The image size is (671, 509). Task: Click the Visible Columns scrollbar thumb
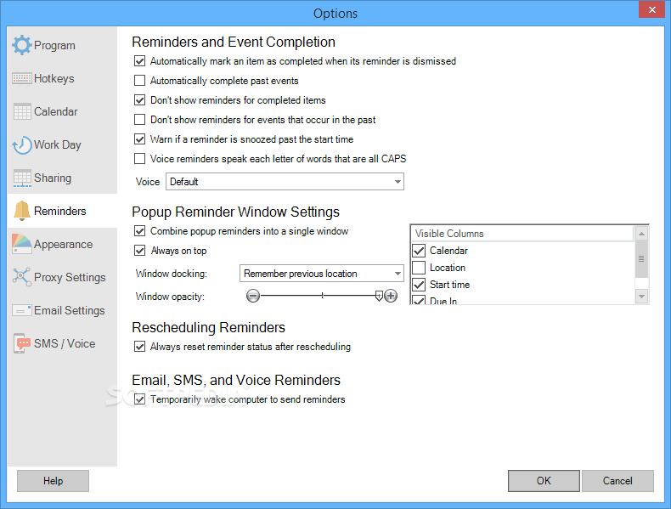641,258
